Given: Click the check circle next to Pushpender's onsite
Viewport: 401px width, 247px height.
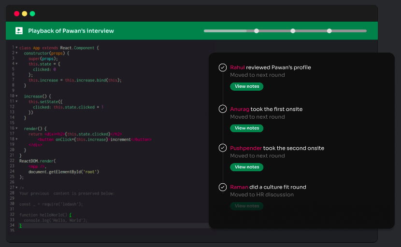Looking at the screenshot, I should tap(223, 148).
